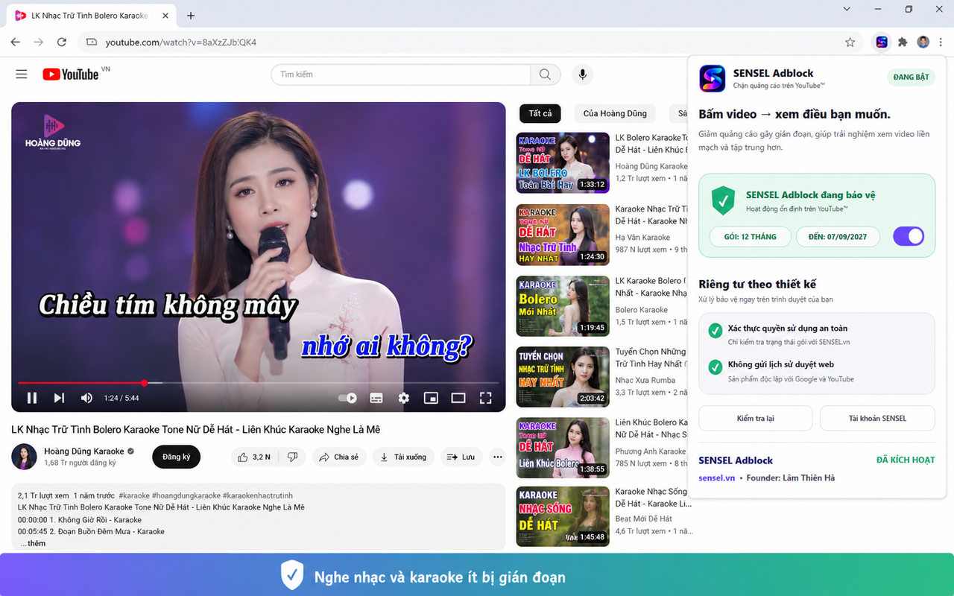Open Chrome three-dot menu
This screenshot has height=596, width=954.
[942, 42]
